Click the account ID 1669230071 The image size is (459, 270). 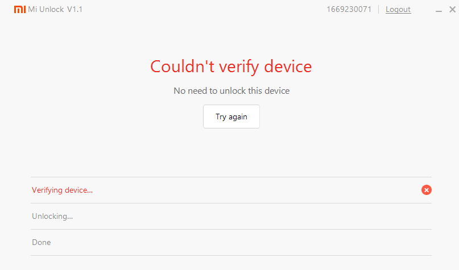[x=349, y=10]
